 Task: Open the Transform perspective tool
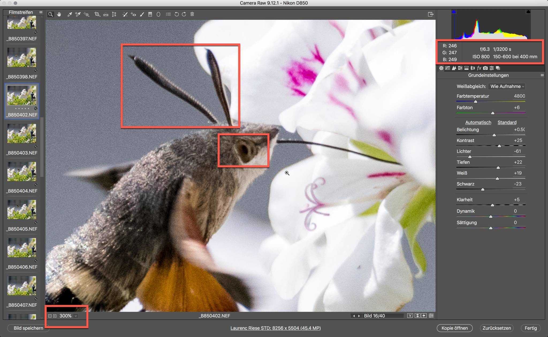114,14
